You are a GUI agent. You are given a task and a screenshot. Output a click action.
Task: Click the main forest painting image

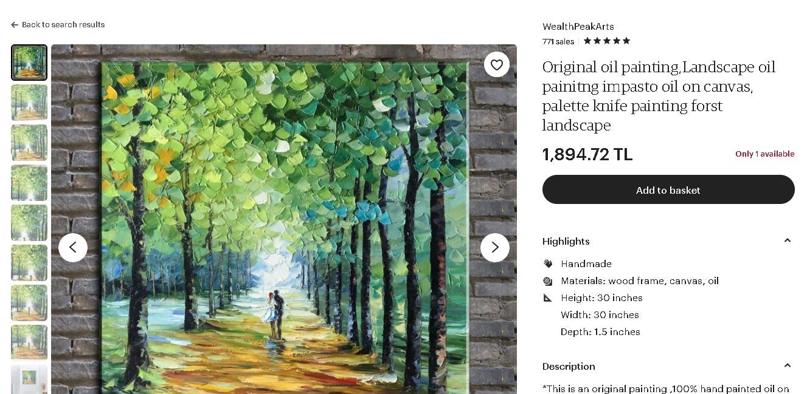point(284,219)
